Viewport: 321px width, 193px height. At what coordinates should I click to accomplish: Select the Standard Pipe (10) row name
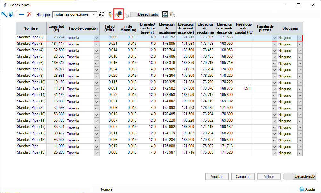coord(31,82)
